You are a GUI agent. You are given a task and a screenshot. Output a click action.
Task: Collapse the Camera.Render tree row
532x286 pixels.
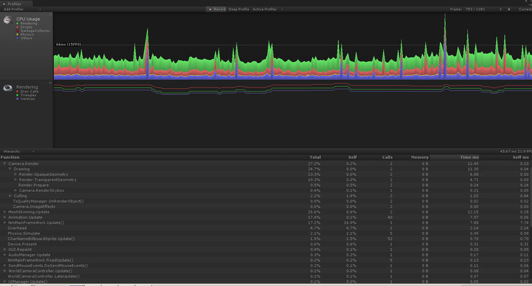coord(5,164)
